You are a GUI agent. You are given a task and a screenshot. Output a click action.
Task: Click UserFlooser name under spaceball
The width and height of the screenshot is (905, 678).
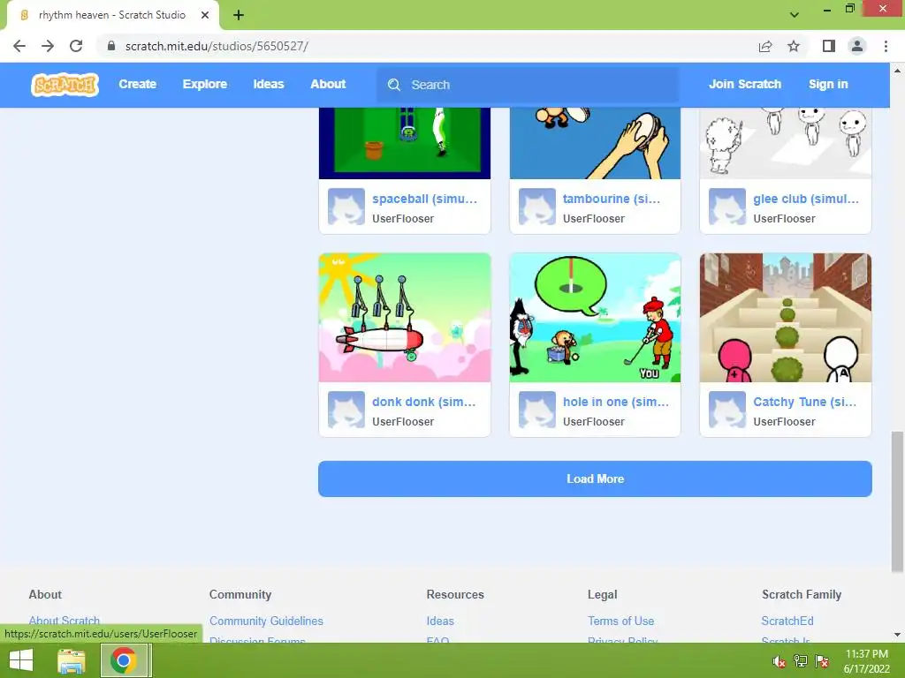pyautogui.click(x=403, y=219)
